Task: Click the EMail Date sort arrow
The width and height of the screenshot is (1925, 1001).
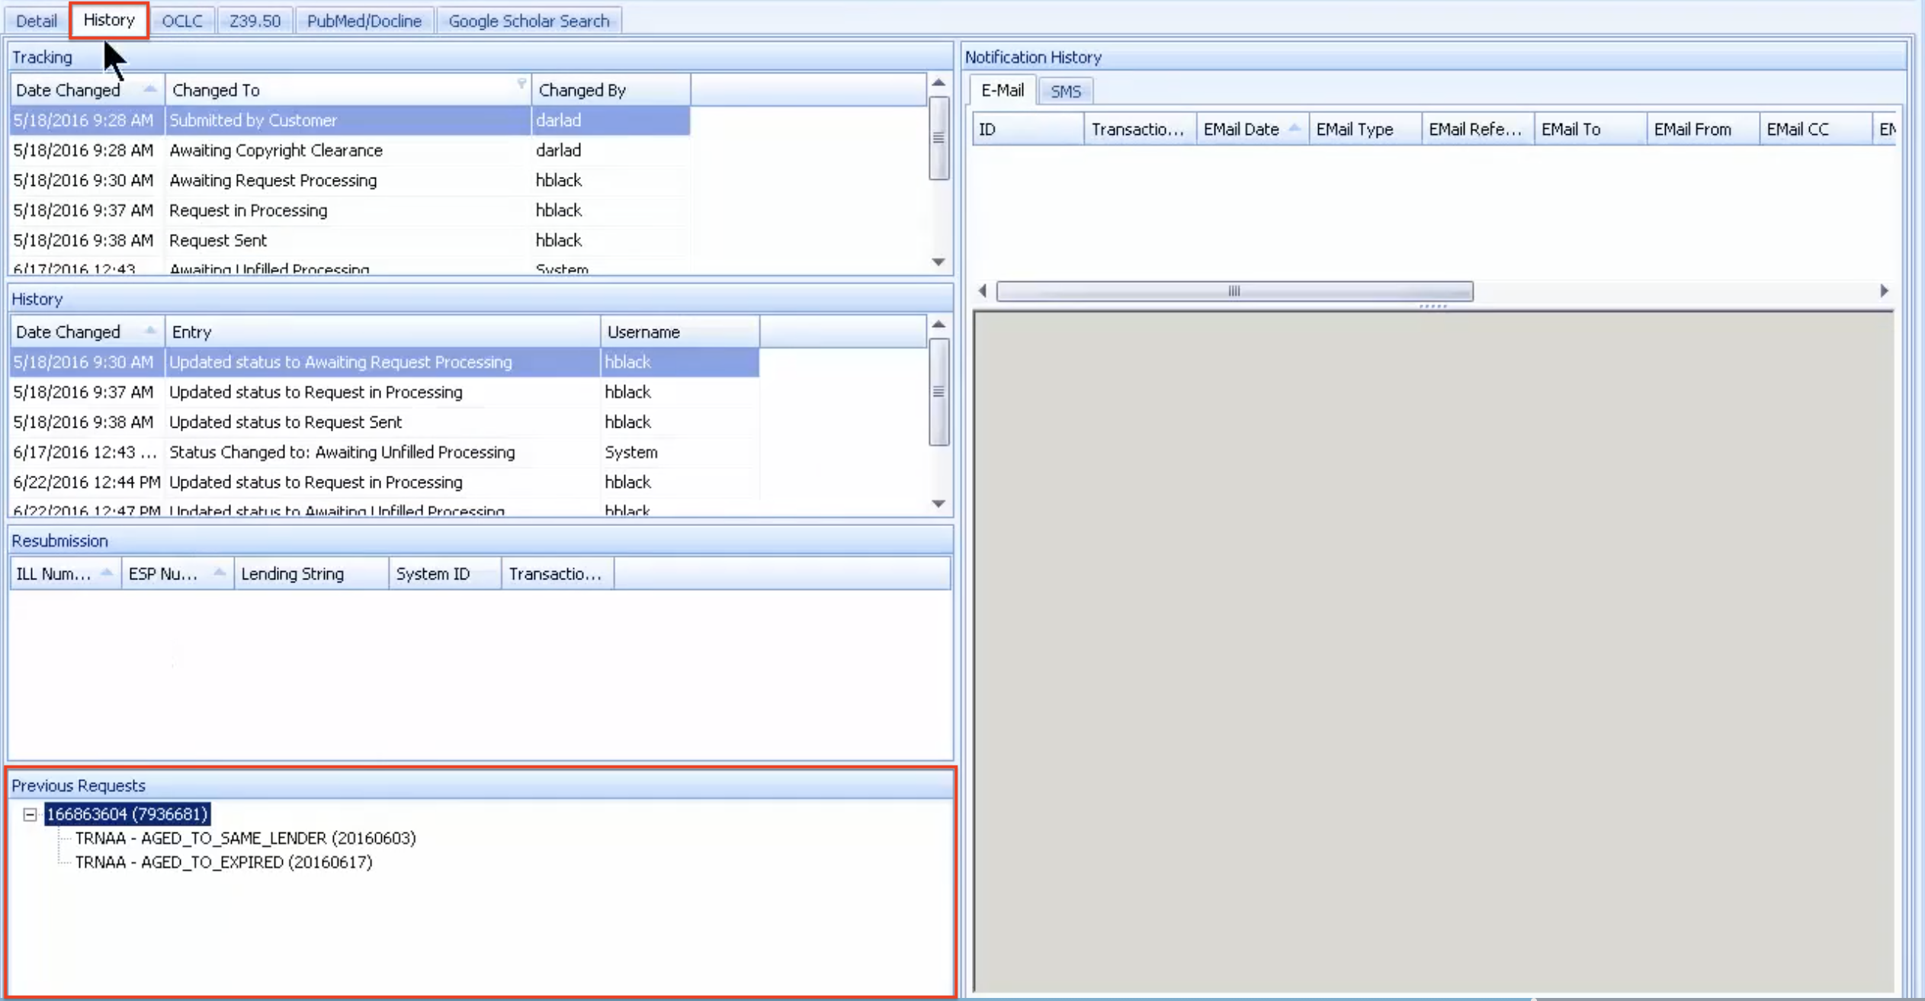Action: point(1294,128)
